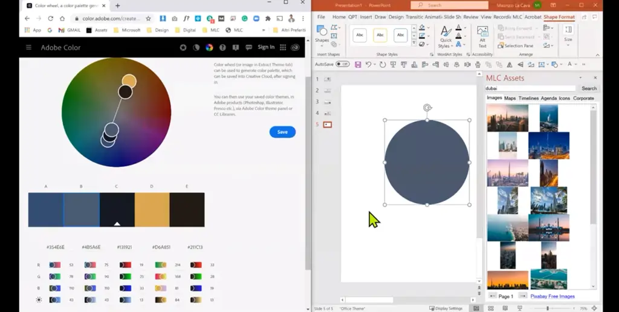
Task: Switch to the Insert ribbon tab
Action: click(366, 17)
